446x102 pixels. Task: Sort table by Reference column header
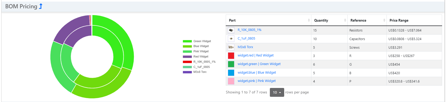click(x=367, y=20)
